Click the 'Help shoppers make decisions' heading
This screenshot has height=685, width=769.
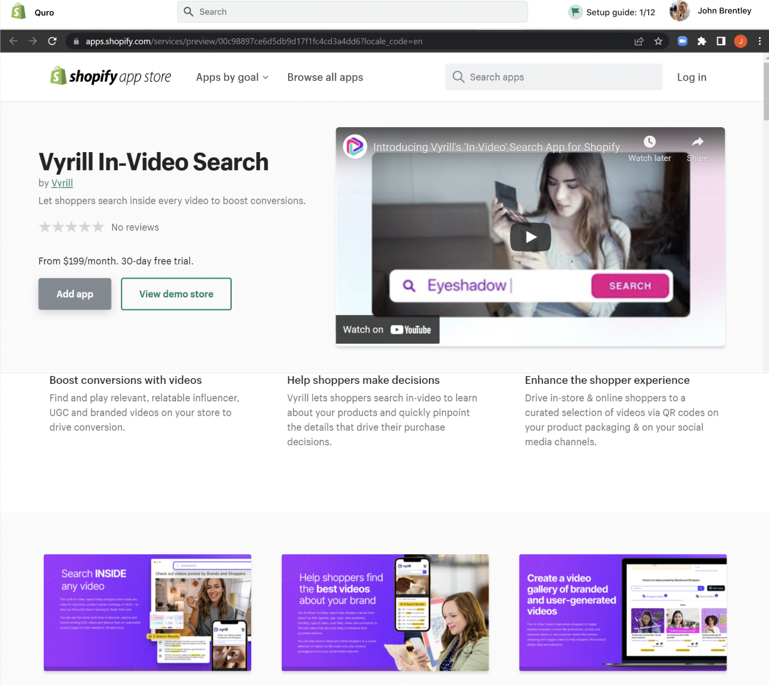click(364, 380)
